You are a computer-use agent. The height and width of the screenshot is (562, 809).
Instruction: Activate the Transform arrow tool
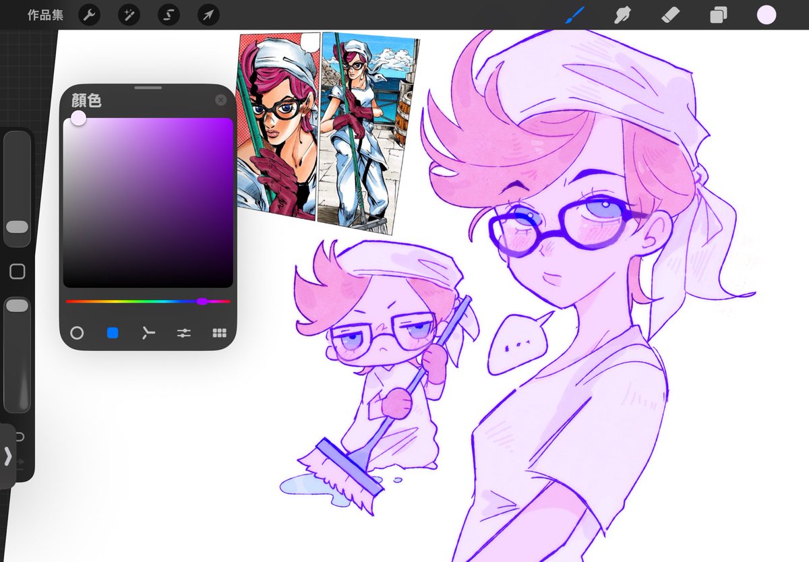point(208,15)
